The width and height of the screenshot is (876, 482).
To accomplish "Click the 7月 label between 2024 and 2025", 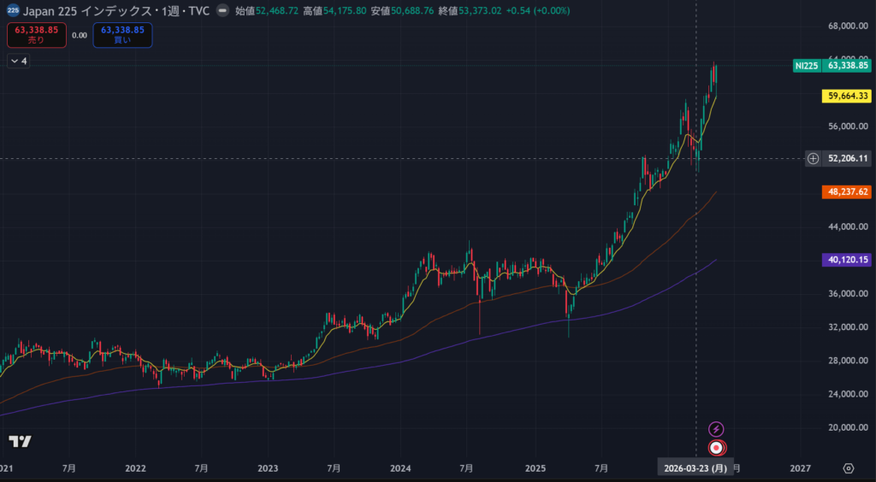I will click(466, 468).
